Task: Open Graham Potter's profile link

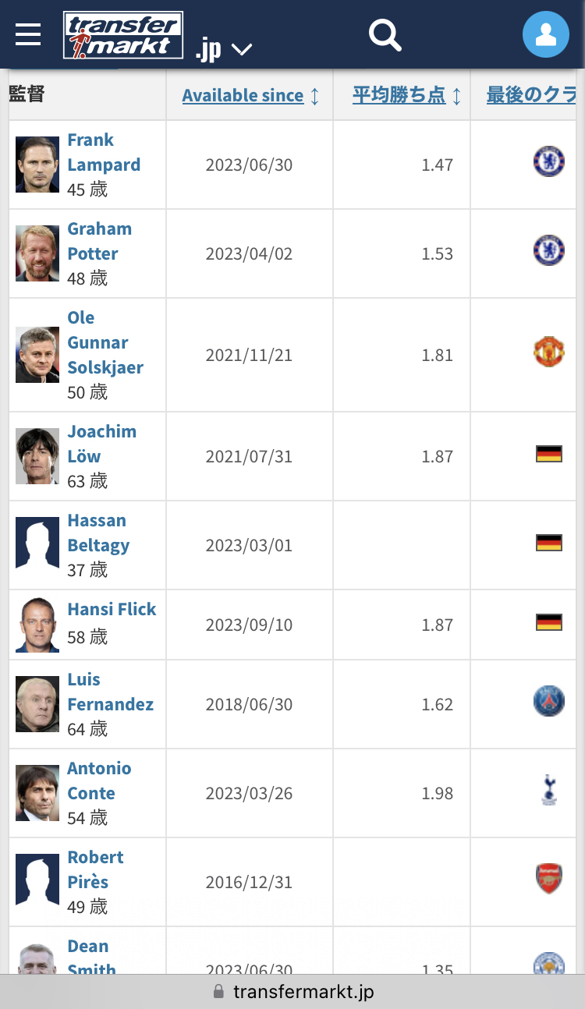Action: tap(99, 242)
